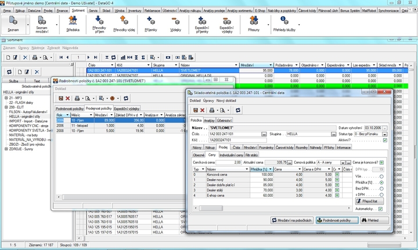Viewport: 418px width, 250px height.
Task: Open Nástroje menu in Sortiment window
Action: pos(38,48)
